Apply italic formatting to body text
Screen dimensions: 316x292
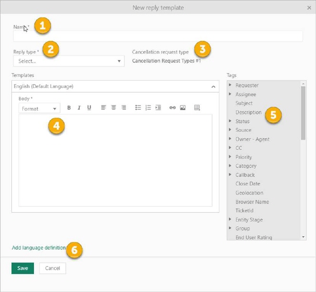(x=79, y=108)
